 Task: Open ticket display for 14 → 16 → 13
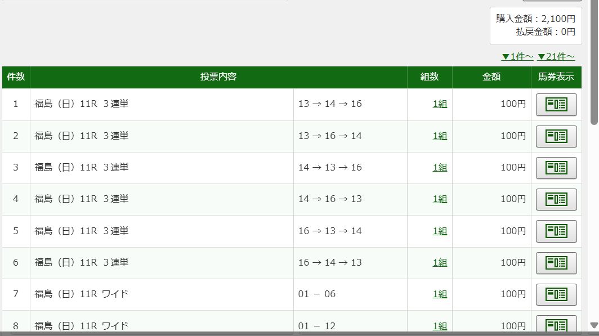[x=556, y=199]
